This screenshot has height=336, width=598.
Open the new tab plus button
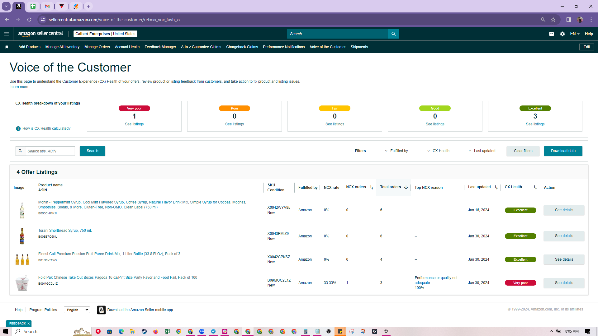tap(88, 6)
